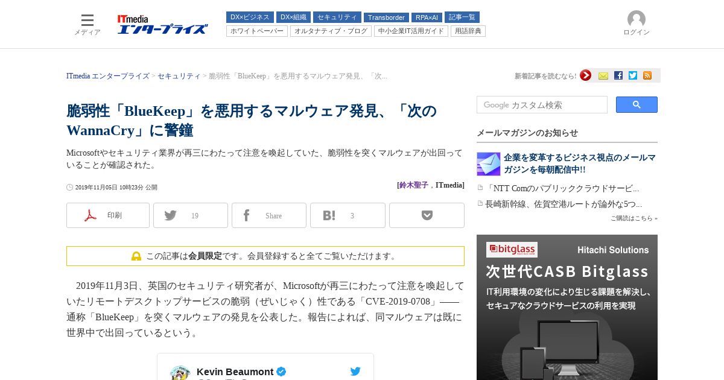Click the 印刷 PDF print button
This screenshot has height=380, width=724.
point(108,215)
